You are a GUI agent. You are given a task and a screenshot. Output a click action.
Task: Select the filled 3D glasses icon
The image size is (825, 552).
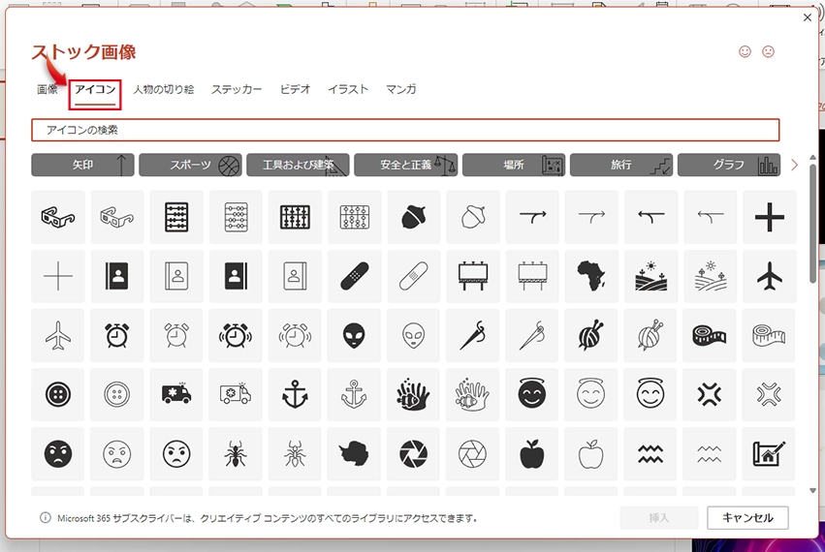click(58, 217)
